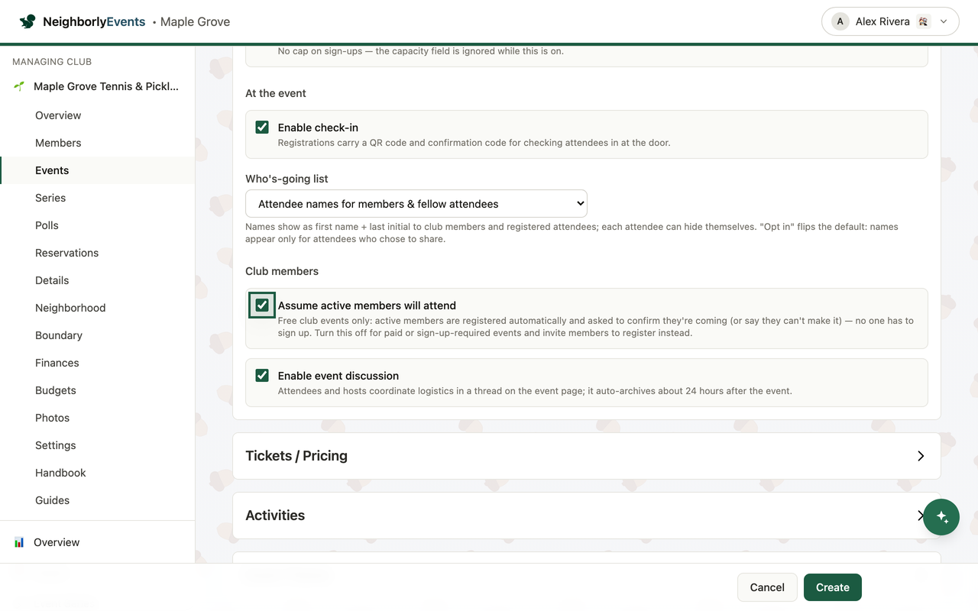Click the bar chart icon beside Overview
The image size is (978, 611).
(19, 542)
